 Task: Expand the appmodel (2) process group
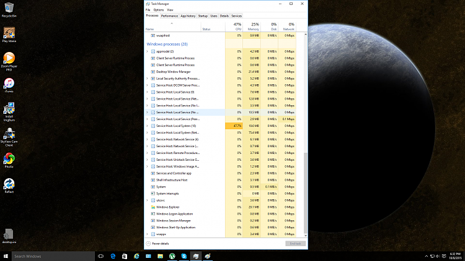(147, 51)
